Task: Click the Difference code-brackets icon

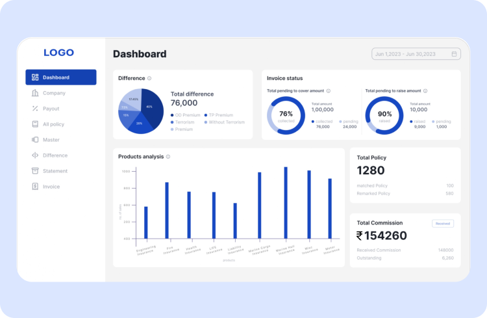Action: click(35, 155)
